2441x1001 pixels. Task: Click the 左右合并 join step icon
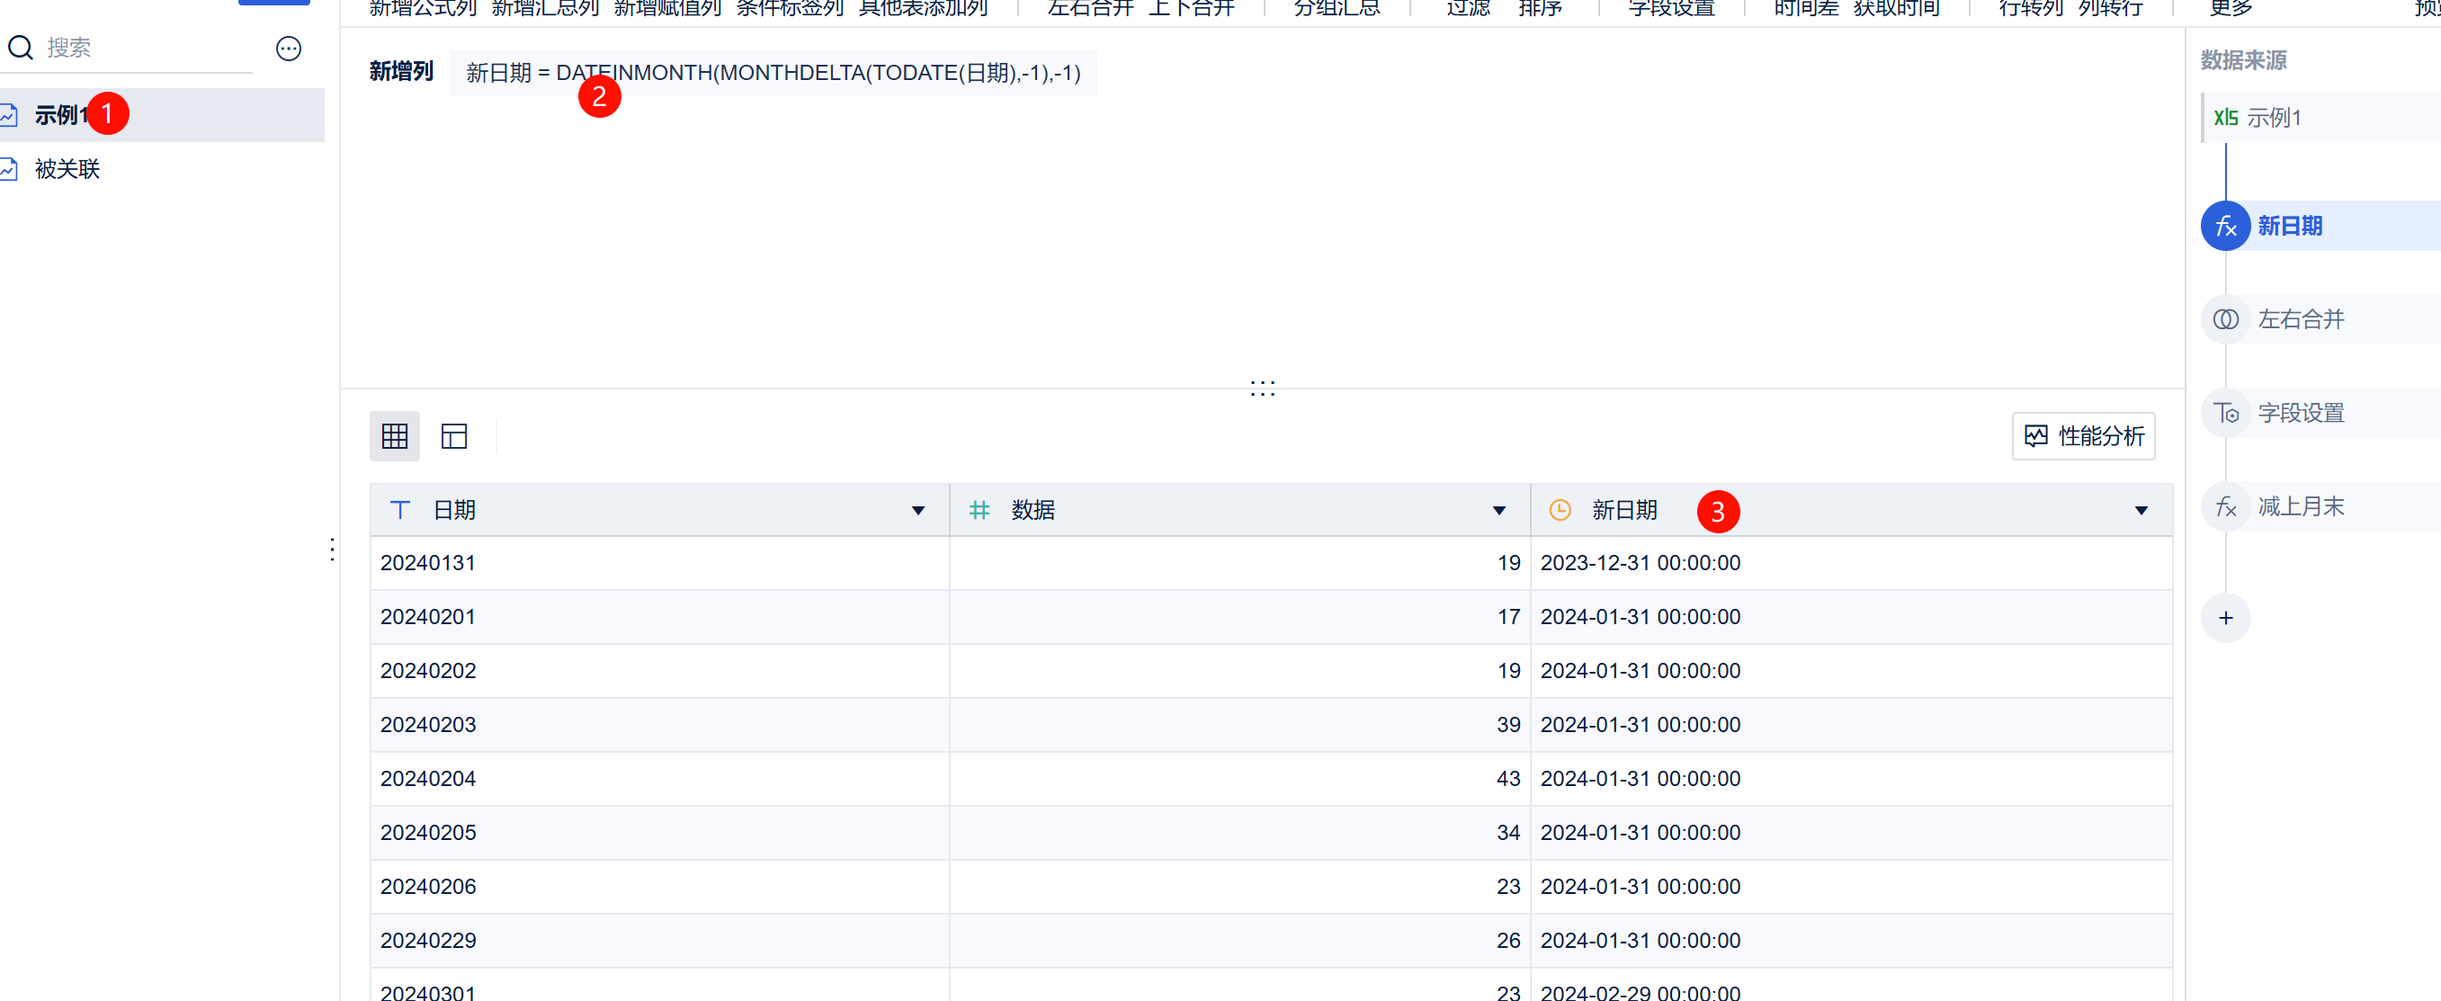2225,319
